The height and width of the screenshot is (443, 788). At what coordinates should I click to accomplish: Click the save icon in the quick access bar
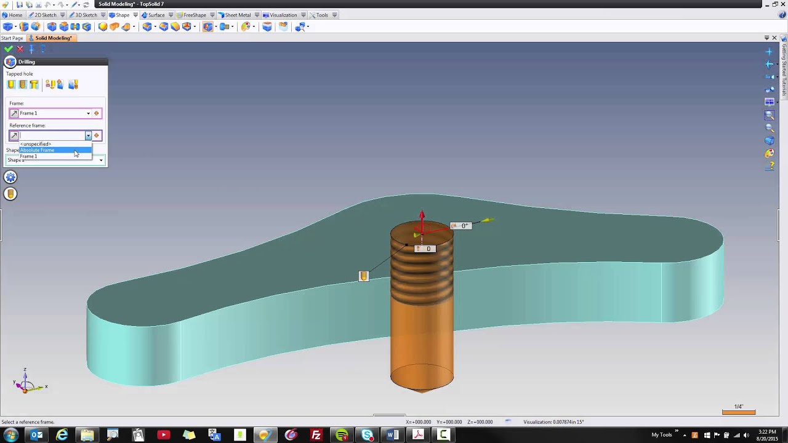[20, 4]
